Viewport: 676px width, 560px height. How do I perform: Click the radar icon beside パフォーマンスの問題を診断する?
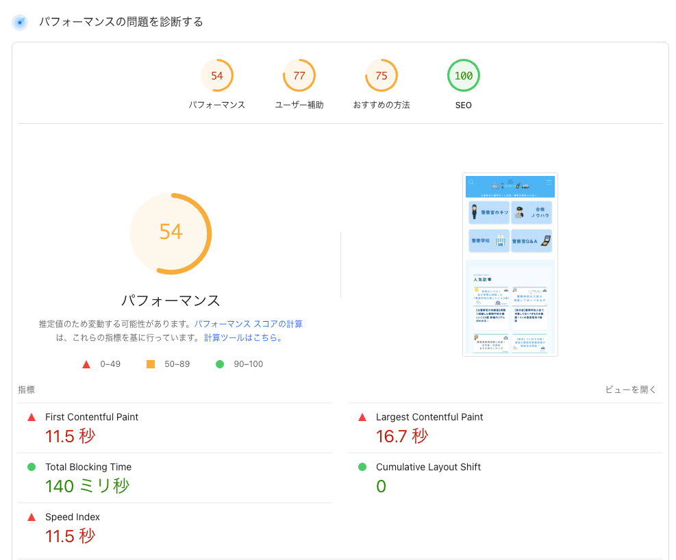20,23
